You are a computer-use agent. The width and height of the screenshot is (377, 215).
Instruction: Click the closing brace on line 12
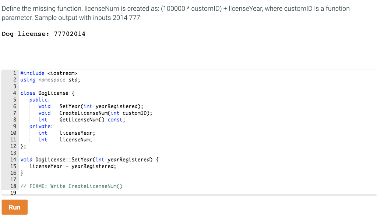pyautogui.click(x=22, y=146)
